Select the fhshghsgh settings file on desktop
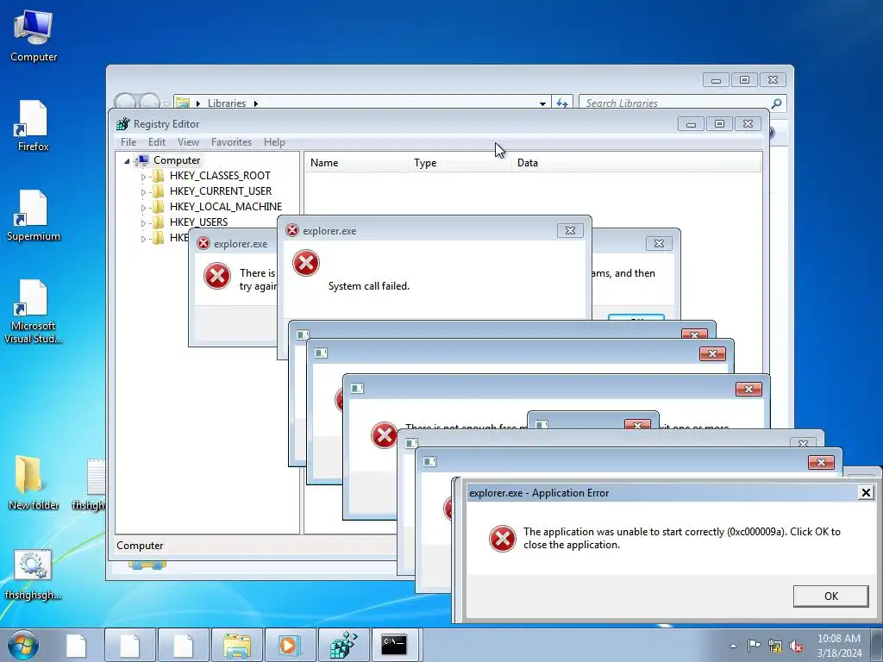 click(x=34, y=574)
